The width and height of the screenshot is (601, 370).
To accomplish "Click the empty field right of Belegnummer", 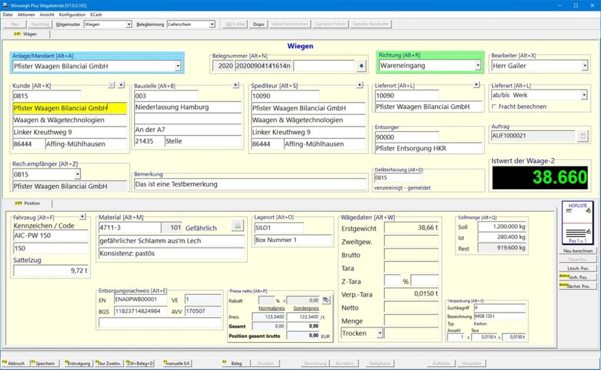I will tap(324, 66).
